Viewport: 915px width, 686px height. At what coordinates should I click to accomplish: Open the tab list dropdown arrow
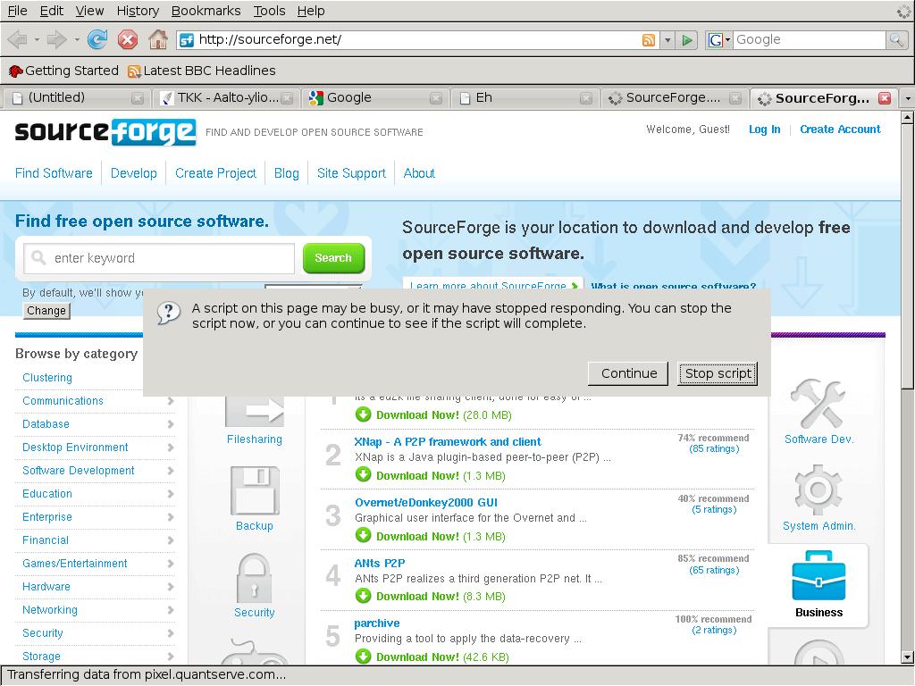908,98
